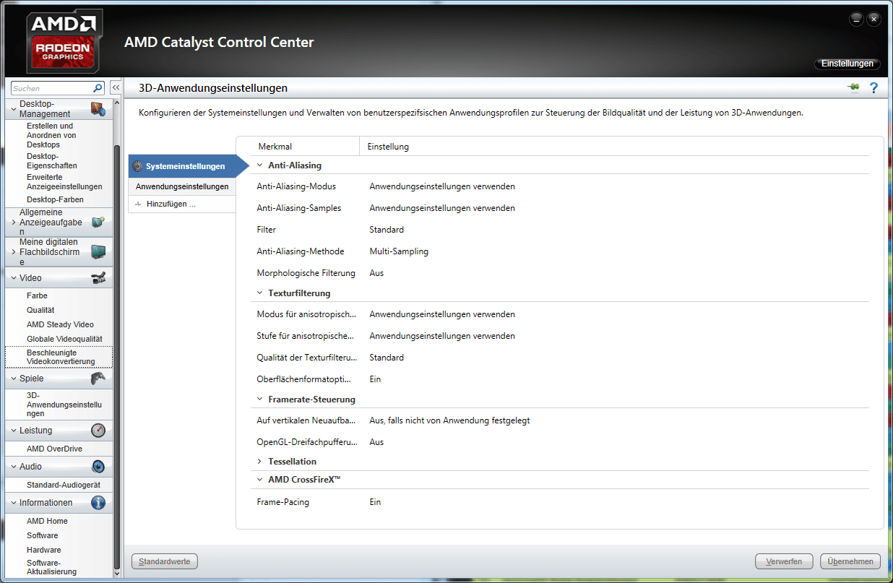Click the Video camera icon
Image resolution: width=893 pixels, height=583 pixels.
(x=98, y=277)
